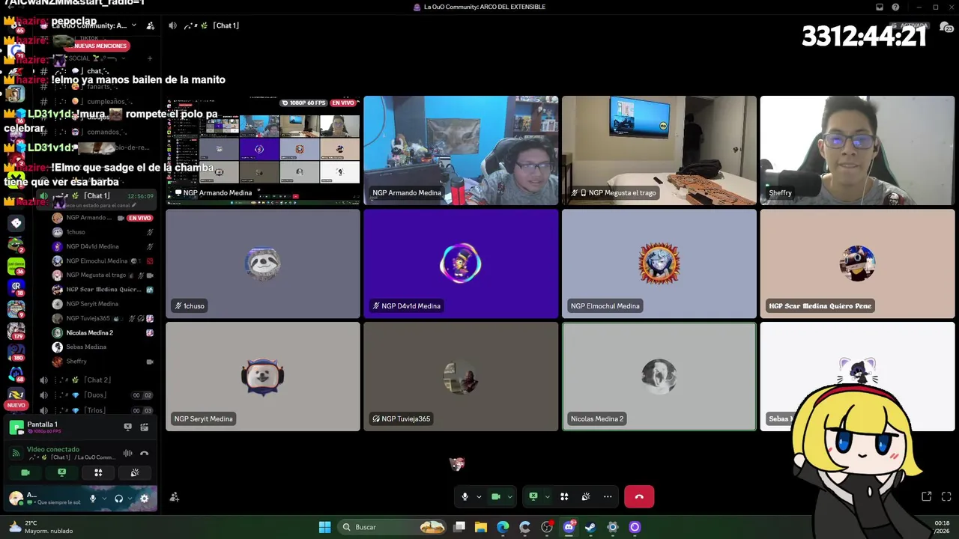Open weather widget showing 21°C
This screenshot has height=539, width=959.
40,527
